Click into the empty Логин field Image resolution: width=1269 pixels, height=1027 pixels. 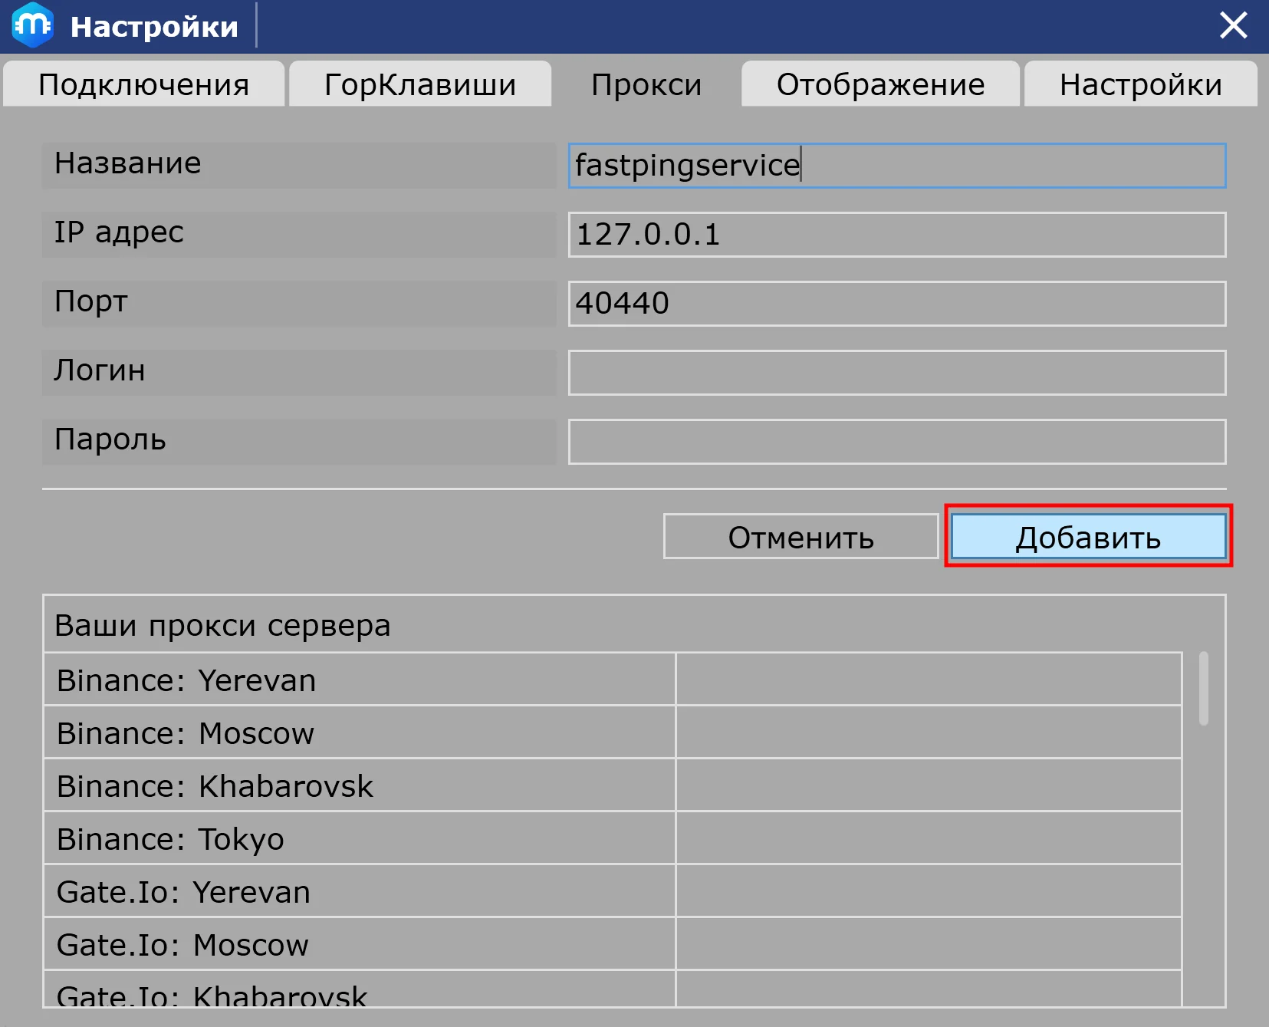[x=896, y=373]
